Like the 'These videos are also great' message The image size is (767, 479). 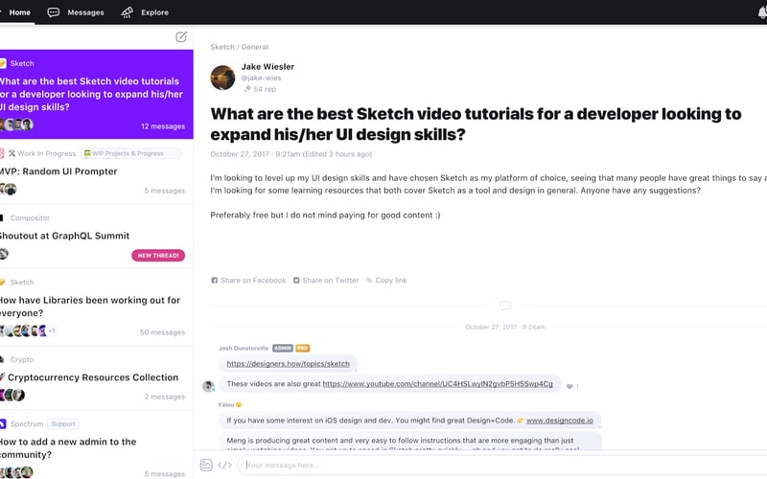tap(569, 387)
